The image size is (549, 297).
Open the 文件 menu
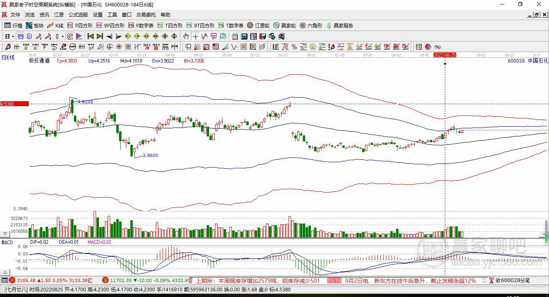[15, 15]
